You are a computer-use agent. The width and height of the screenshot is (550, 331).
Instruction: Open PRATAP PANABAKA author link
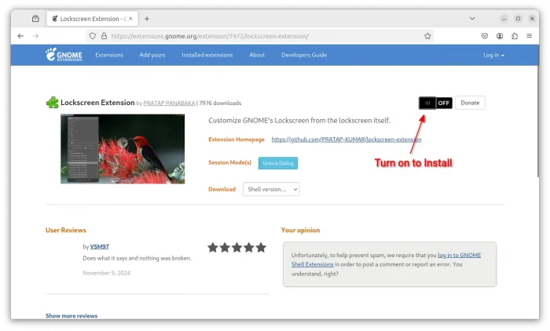pos(169,103)
